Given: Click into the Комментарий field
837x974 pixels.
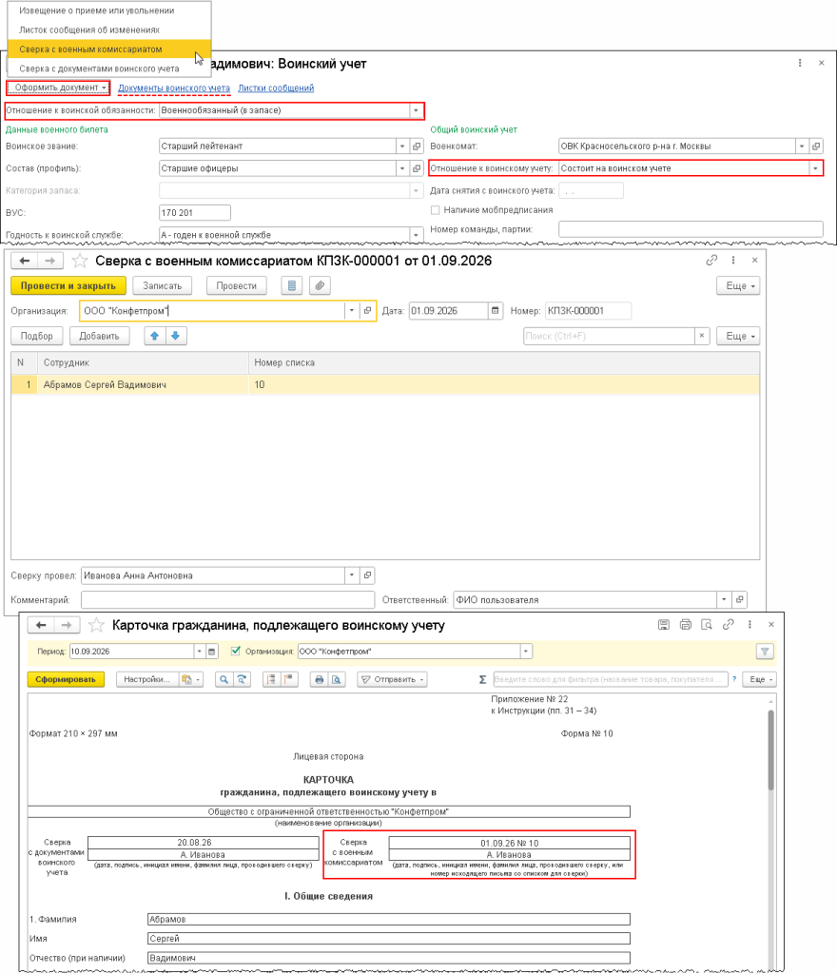Looking at the screenshot, I should [228, 600].
